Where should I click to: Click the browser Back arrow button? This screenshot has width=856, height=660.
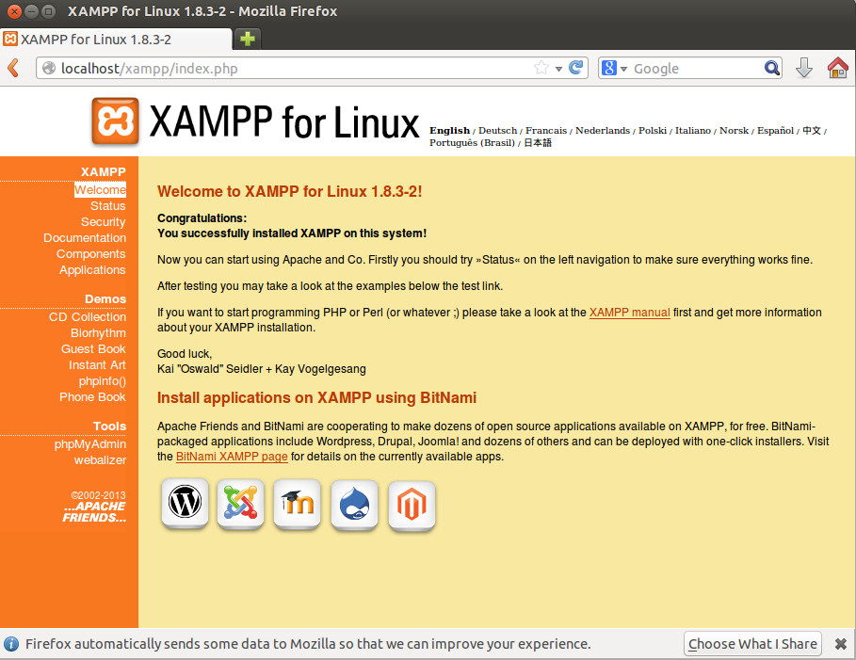(13, 68)
